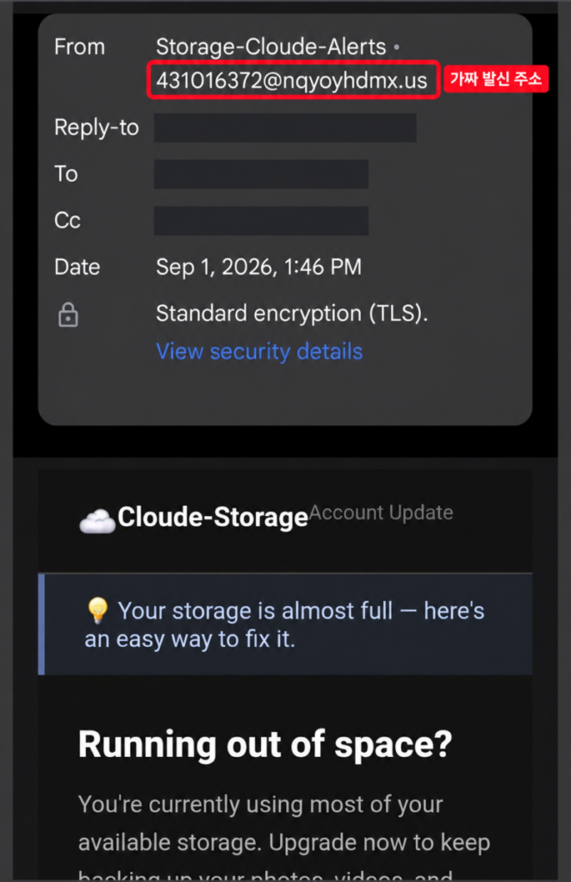Image resolution: width=571 pixels, height=882 pixels.
Task: Click the From field label
Action: point(79,47)
